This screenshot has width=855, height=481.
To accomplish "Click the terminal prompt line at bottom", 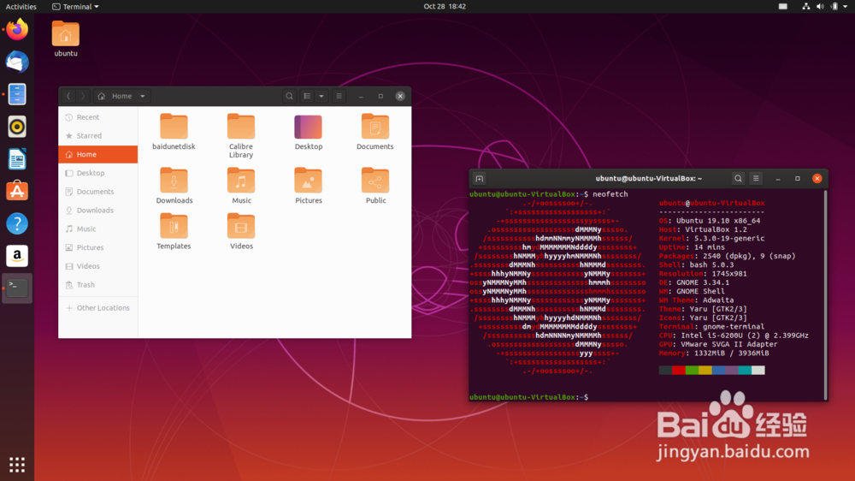I will pyautogui.click(x=529, y=397).
